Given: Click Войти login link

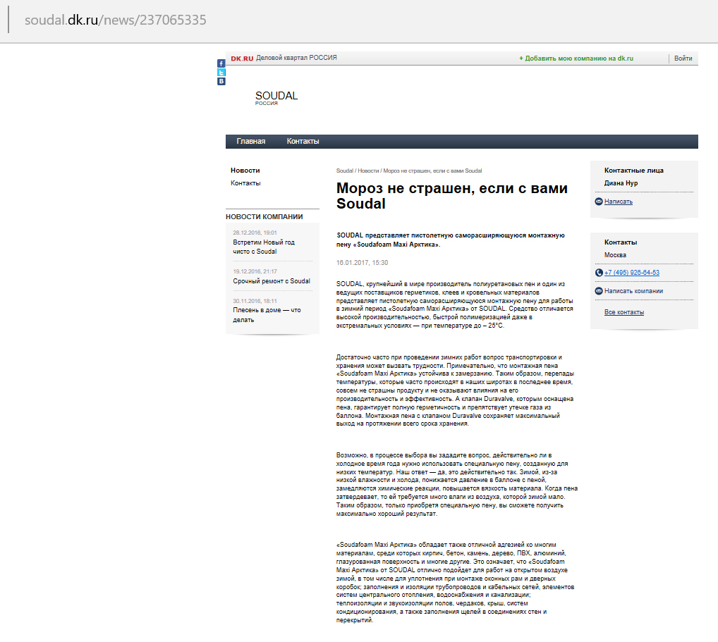Looking at the screenshot, I should click(683, 58).
